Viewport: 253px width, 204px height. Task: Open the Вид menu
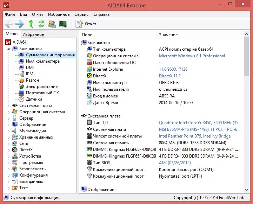coord(24,14)
